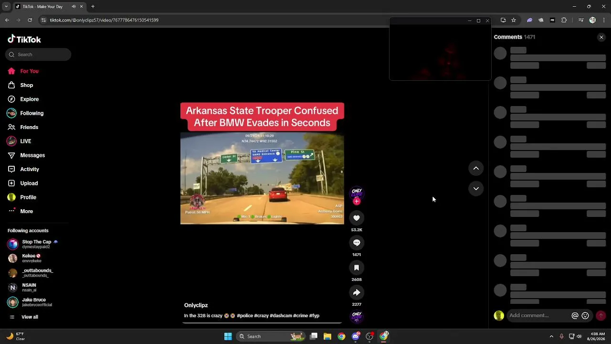Open Stop The Cap followed account

coord(32,244)
